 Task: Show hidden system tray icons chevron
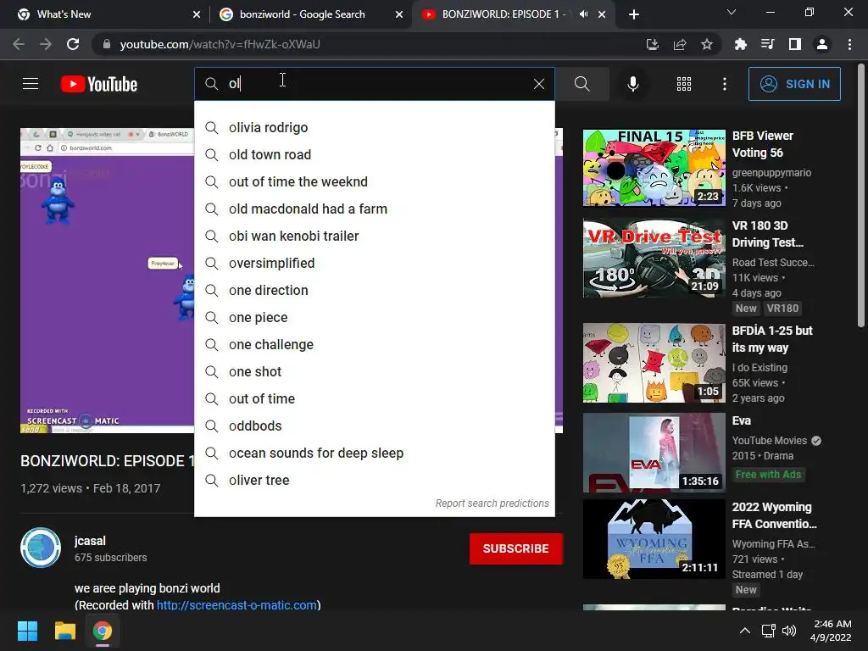745,631
